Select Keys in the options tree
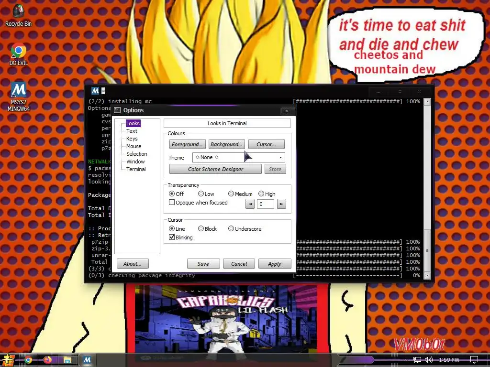The width and height of the screenshot is (490, 367). coord(132,139)
